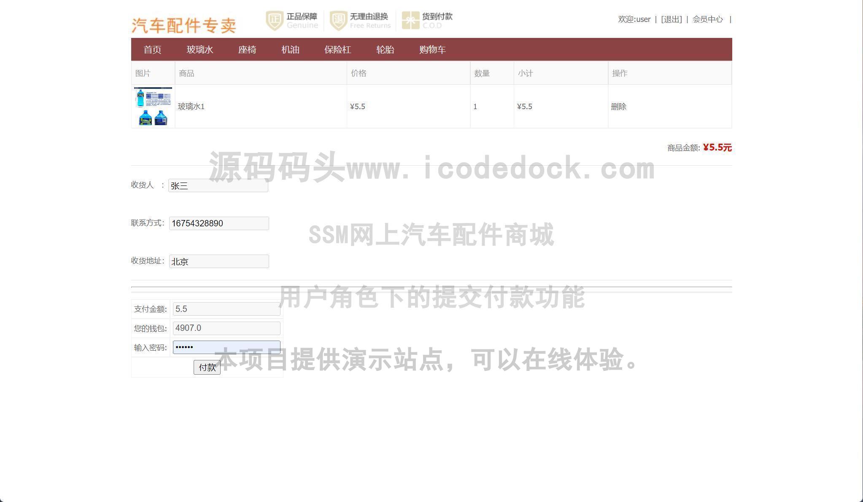This screenshot has height=502, width=863.
Task: Click the 收货地址 address field
Action: click(219, 261)
